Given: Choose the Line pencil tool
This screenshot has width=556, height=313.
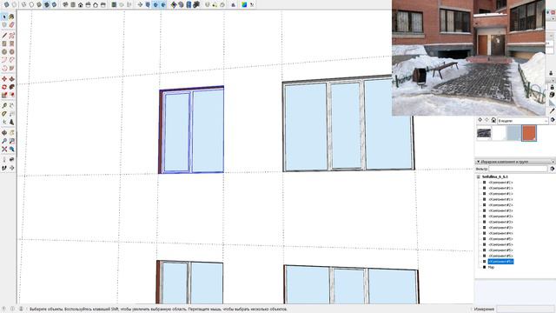Looking at the screenshot, I should (4, 36).
